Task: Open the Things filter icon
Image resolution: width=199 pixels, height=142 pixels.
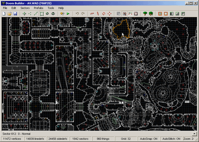Action: [62, 14]
